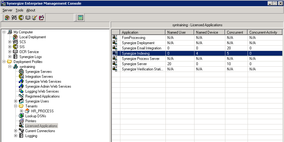Open the Server menu
This screenshot has width=284, height=142.
point(7,10)
